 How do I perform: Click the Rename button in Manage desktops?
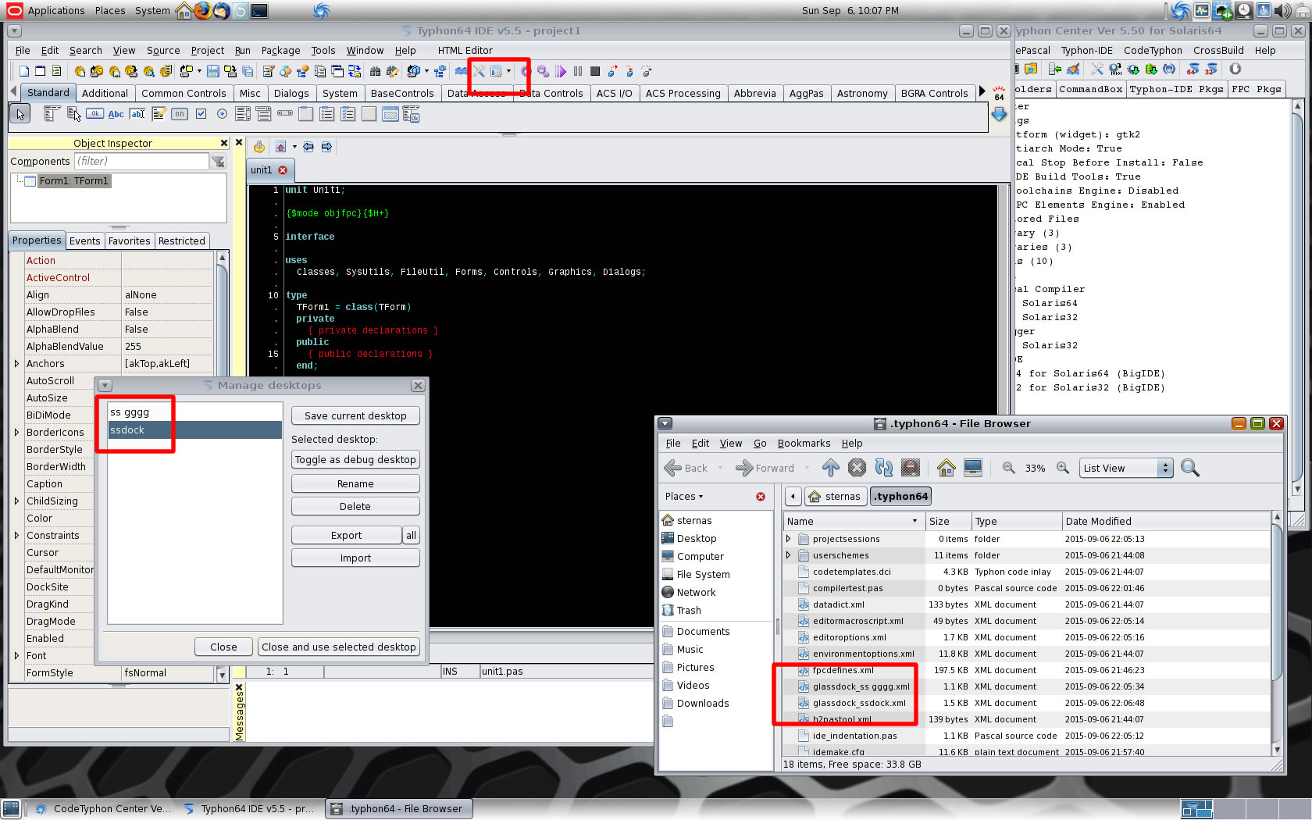coord(355,483)
